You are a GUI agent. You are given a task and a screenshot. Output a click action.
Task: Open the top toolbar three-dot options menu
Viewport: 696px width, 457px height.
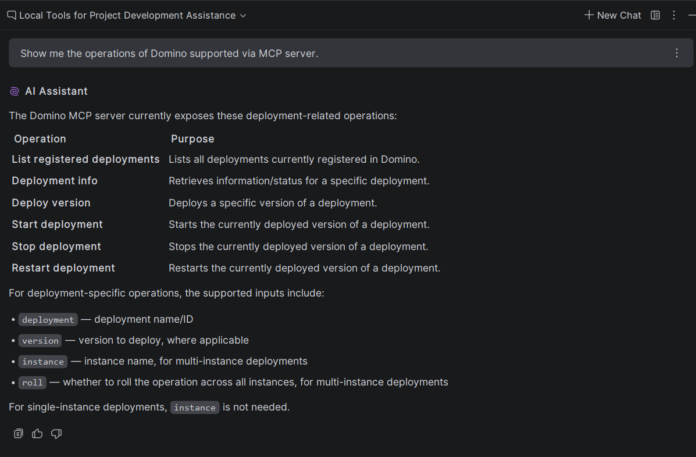(x=674, y=16)
